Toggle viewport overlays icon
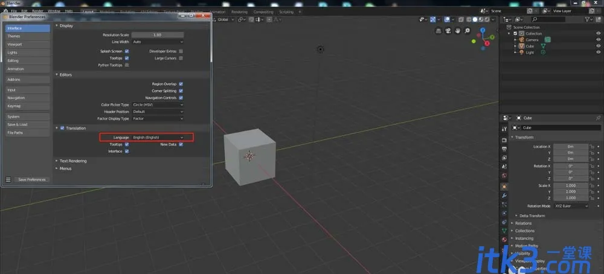The height and width of the screenshot is (274, 604). tap(447, 19)
